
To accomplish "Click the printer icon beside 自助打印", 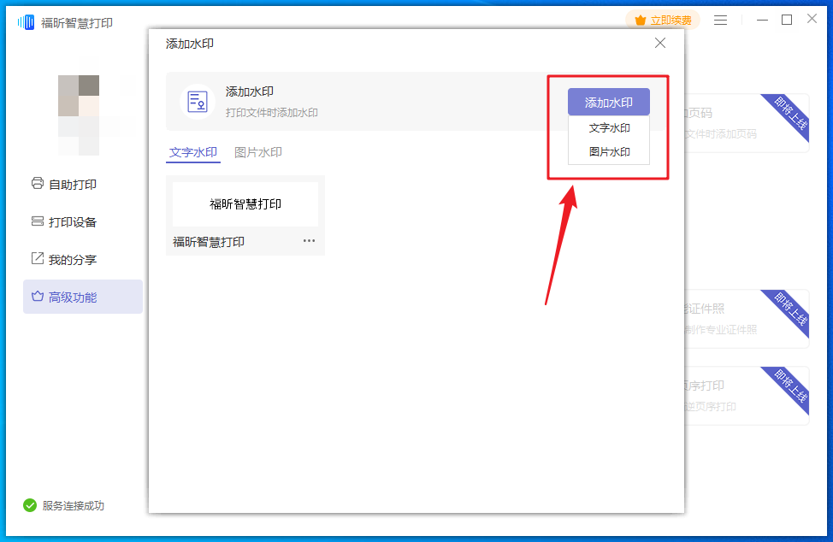I will click(x=37, y=183).
